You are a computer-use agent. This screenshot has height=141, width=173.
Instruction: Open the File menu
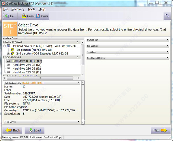(x=6, y=9)
